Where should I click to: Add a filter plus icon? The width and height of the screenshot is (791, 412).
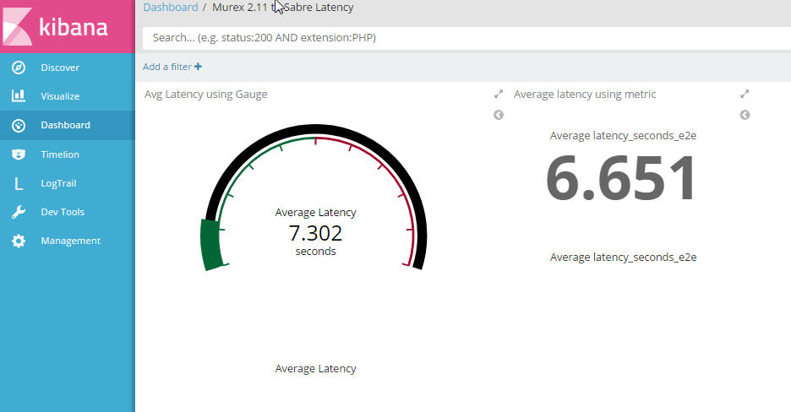pyautogui.click(x=199, y=67)
